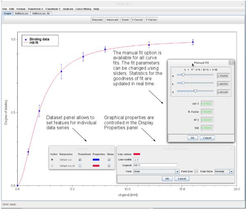Enable the Y Cursor tool
The image size is (246, 209).
point(151,20)
